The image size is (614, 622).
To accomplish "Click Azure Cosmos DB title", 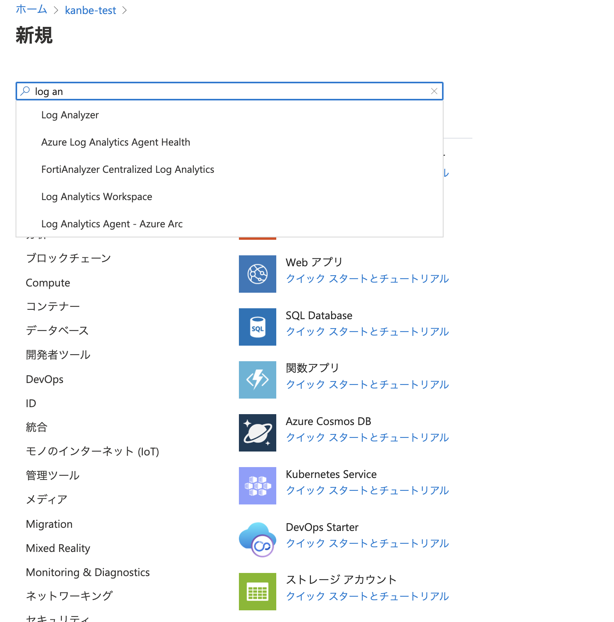I will (328, 421).
